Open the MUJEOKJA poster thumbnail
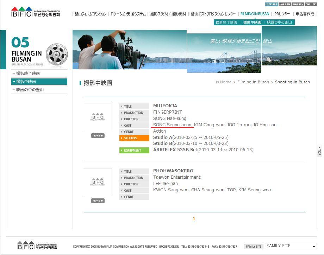 [x=98, y=117]
